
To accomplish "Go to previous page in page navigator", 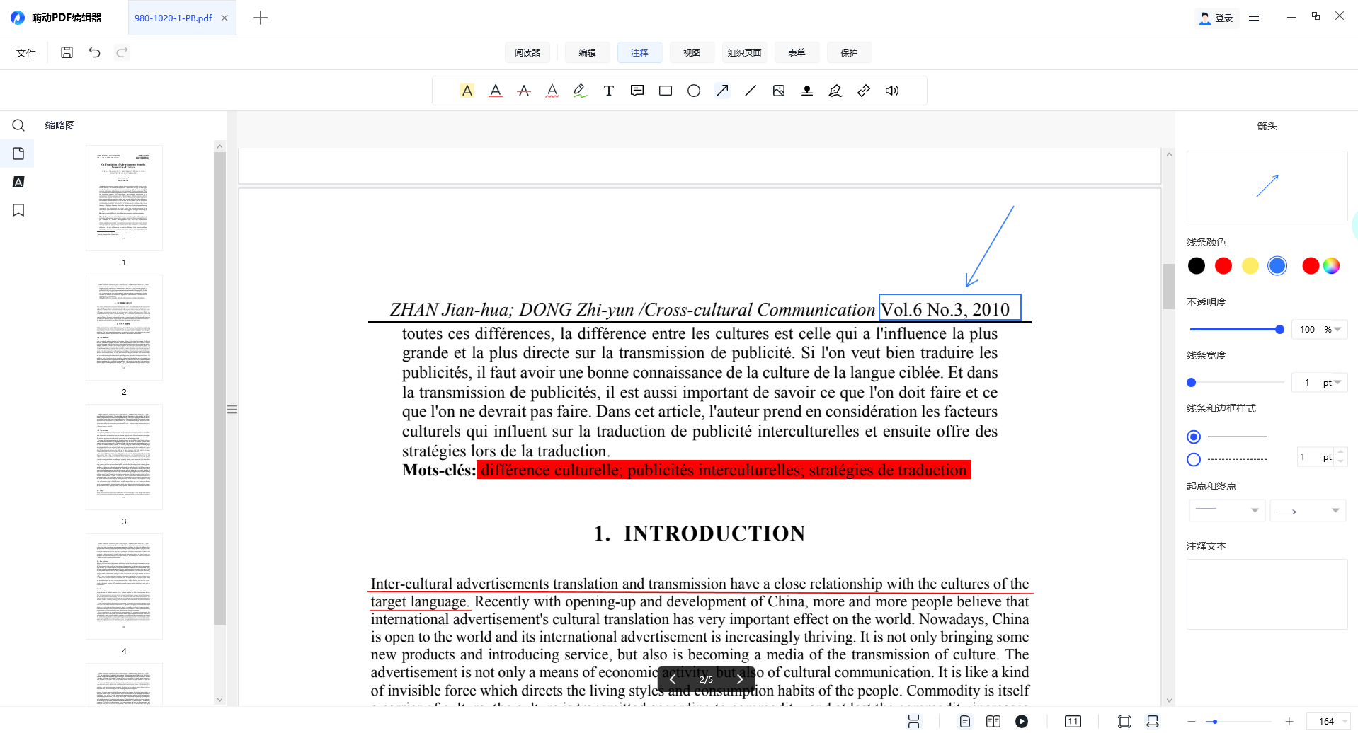I will point(672,679).
